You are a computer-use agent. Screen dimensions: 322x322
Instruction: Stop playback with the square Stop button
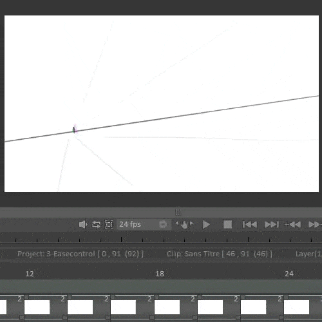click(x=227, y=225)
